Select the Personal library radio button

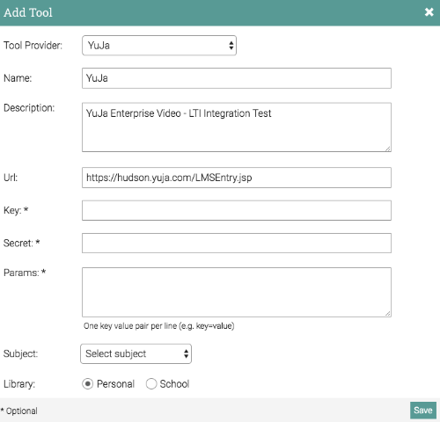pyautogui.click(x=87, y=384)
